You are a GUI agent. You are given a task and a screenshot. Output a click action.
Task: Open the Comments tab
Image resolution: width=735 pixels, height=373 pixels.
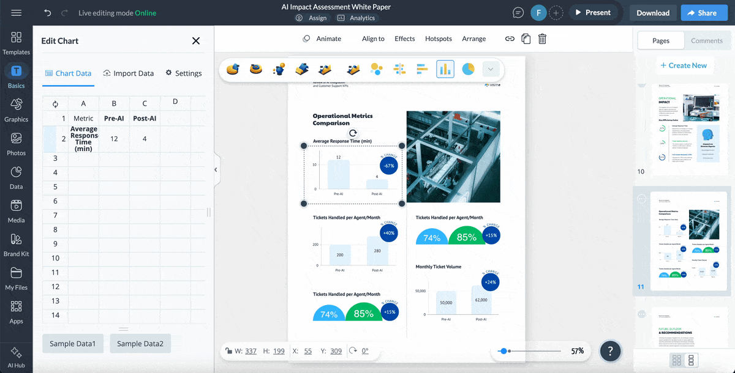pyautogui.click(x=707, y=40)
